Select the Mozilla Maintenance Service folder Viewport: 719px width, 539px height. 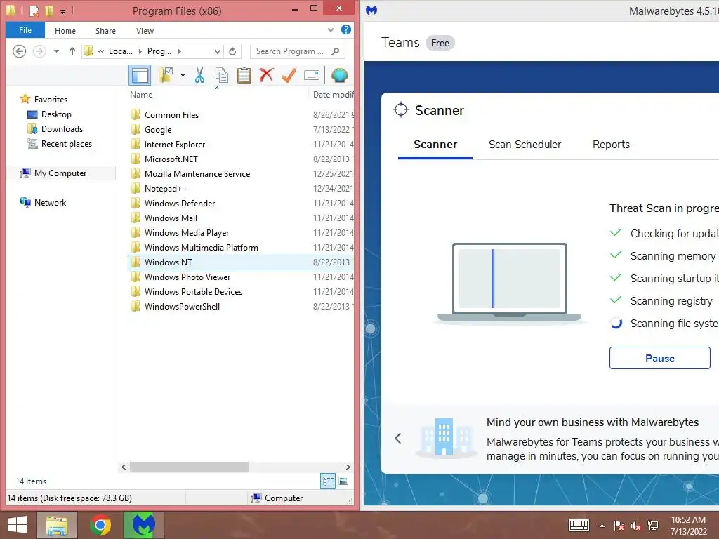click(x=197, y=174)
